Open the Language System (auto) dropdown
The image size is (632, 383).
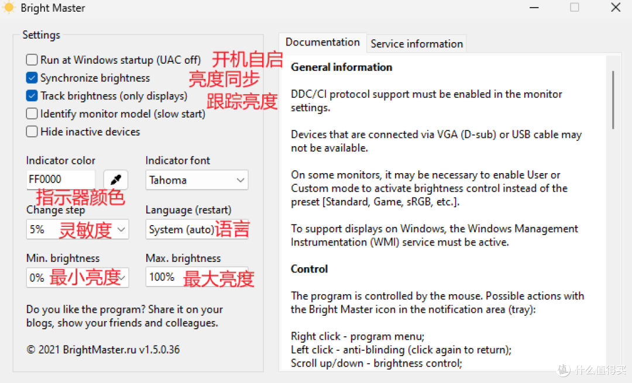click(197, 229)
